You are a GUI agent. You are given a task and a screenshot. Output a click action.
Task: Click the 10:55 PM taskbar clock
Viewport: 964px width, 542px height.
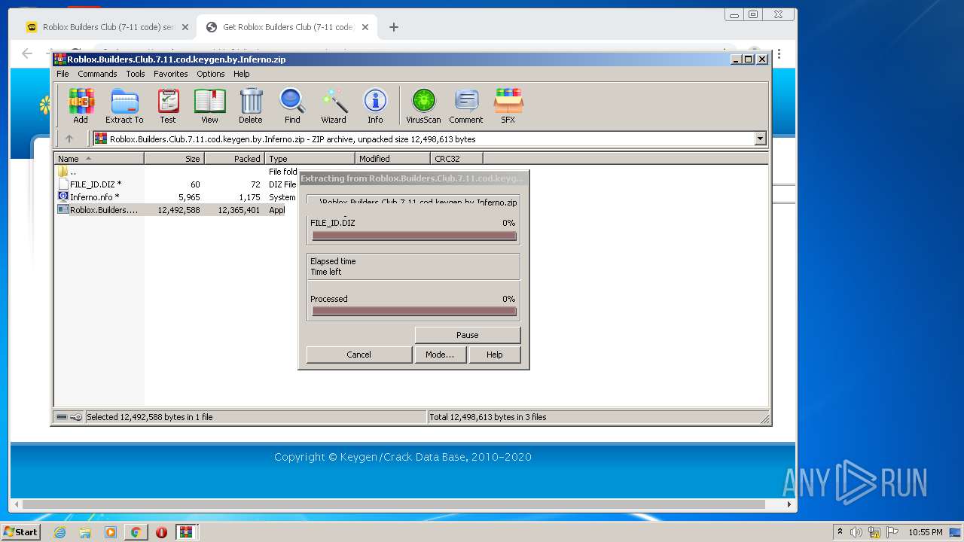pyautogui.click(x=926, y=532)
